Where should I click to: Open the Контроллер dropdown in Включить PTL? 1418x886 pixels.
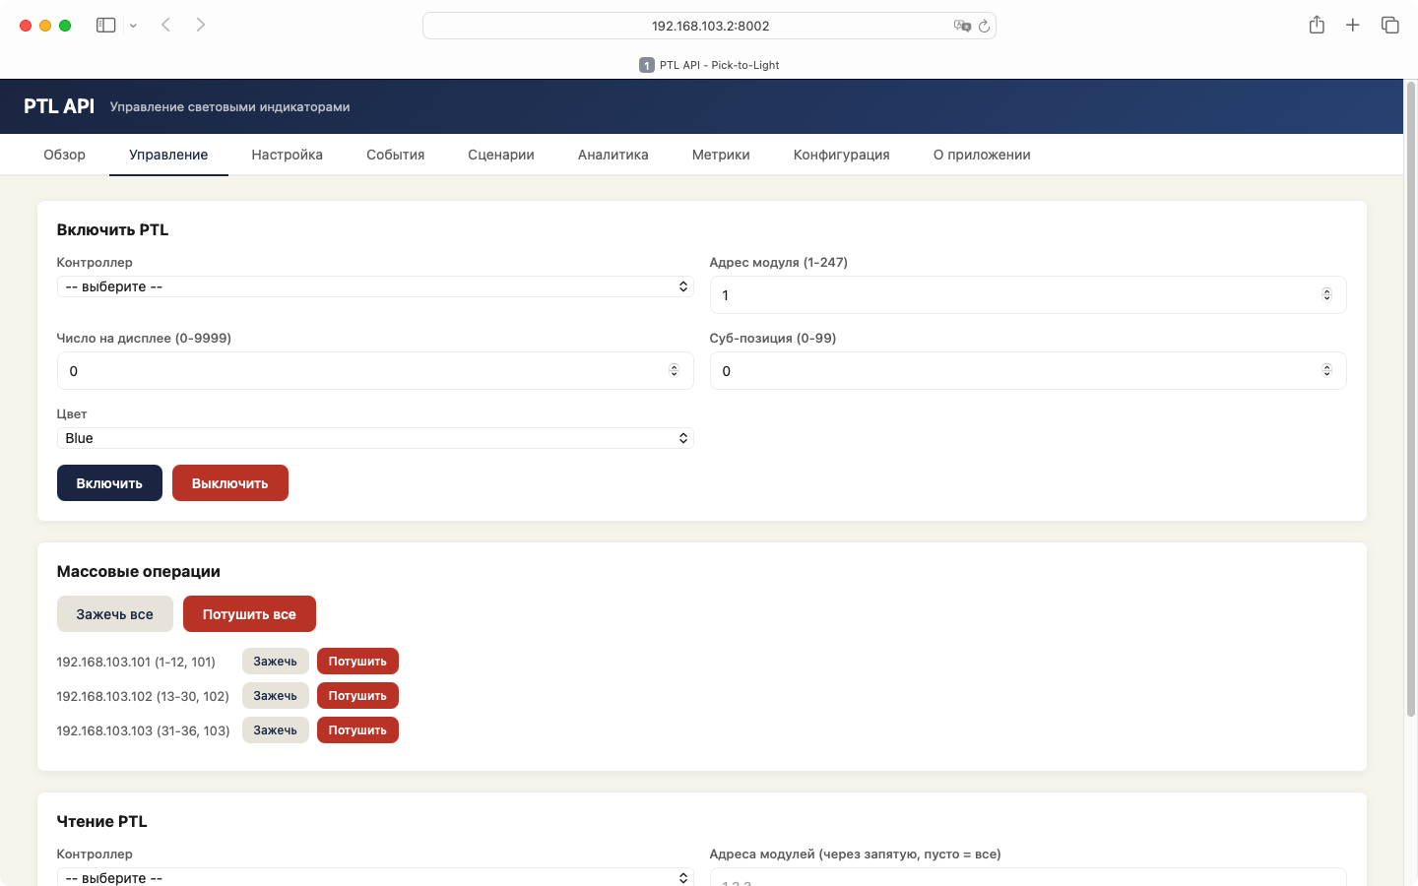[x=374, y=286]
